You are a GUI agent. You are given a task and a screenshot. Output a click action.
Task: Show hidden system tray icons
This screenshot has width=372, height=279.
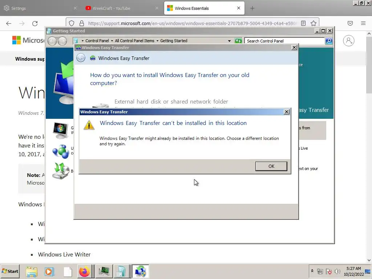(312, 271)
